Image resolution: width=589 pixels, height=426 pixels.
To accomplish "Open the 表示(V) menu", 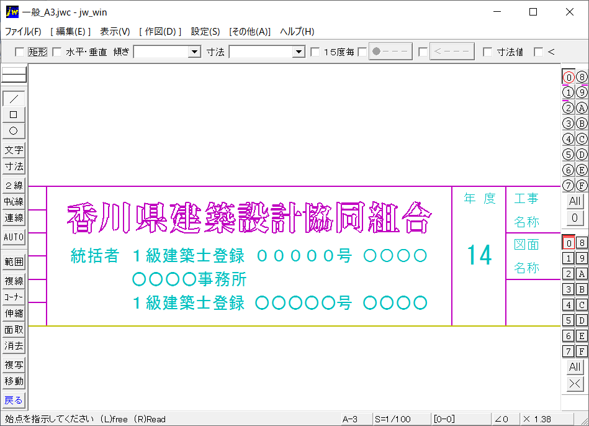I will click(x=115, y=32).
